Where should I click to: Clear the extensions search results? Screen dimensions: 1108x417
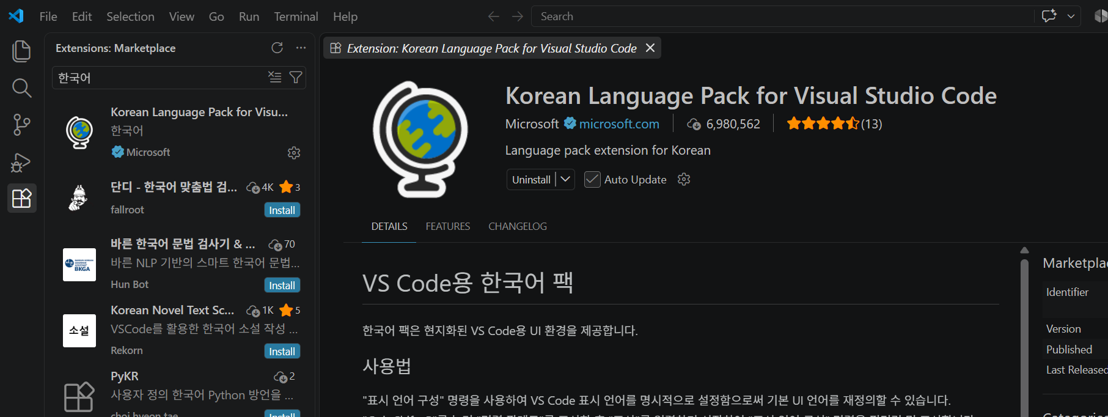click(275, 77)
